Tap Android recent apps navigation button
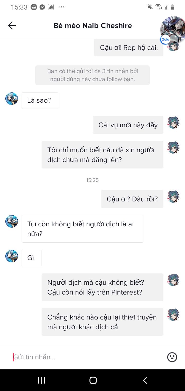This screenshot has height=391, width=185. 41,380
